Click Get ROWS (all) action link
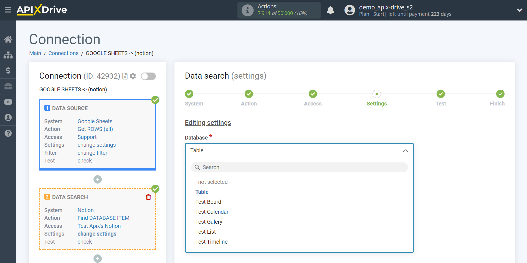This screenshot has height=263, width=527. pyautogui.click(x=95, y=129)
